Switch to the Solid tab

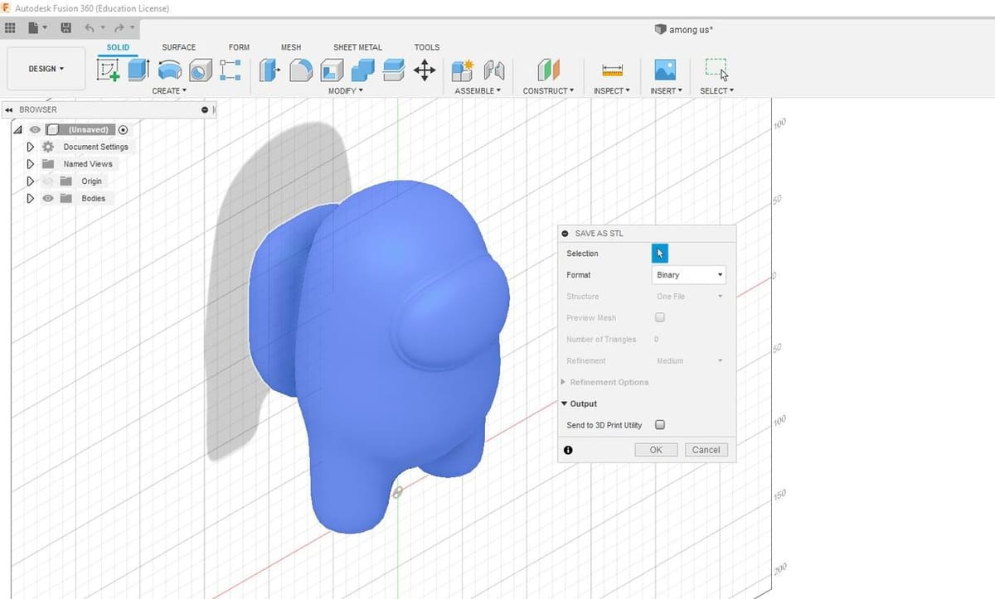tap(118, 47)
